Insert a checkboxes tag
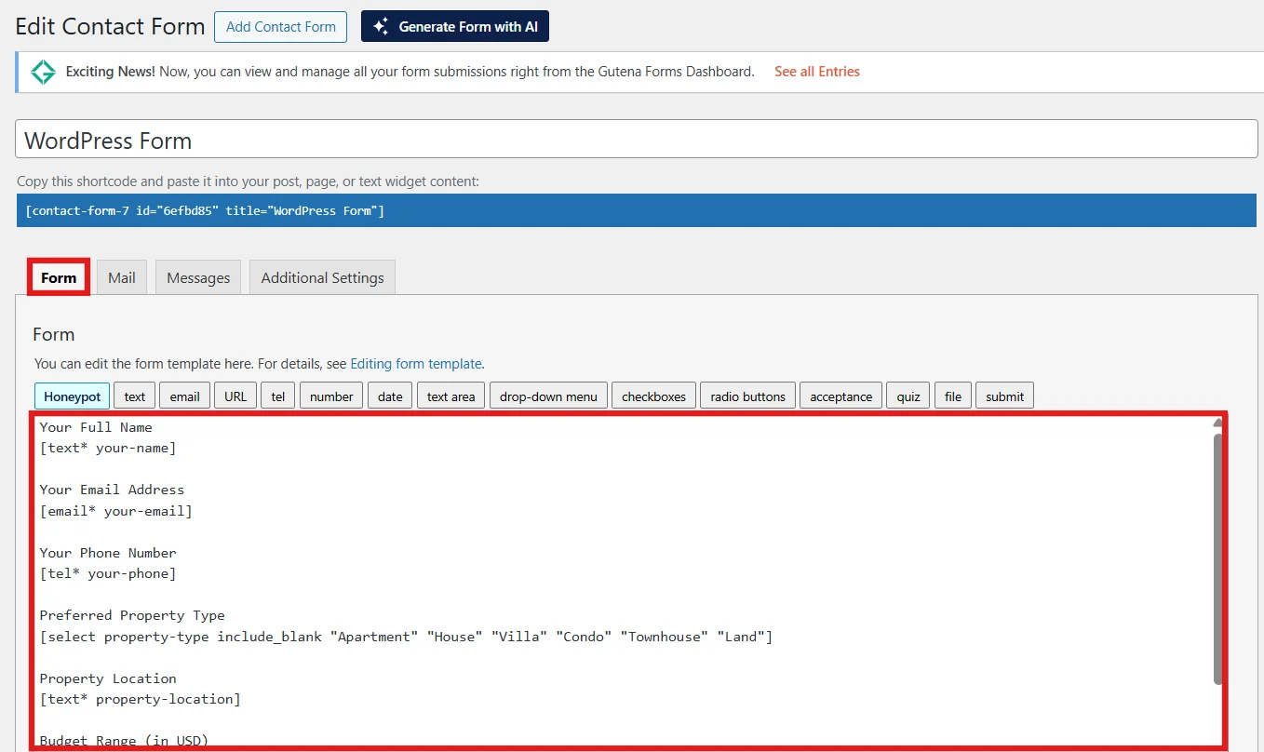 point(653,396)
